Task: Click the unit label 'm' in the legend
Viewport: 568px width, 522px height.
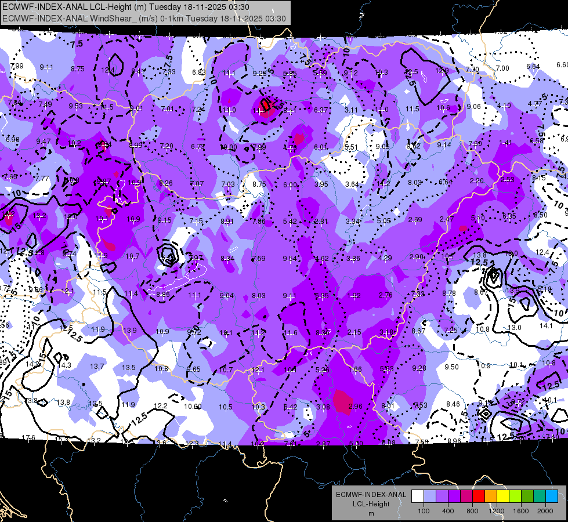Action: (371, 514)
